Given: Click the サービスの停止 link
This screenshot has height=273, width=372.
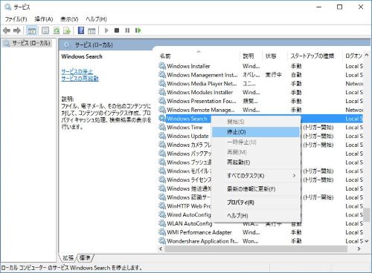Looking at the screenshot, I should (77, 72).
